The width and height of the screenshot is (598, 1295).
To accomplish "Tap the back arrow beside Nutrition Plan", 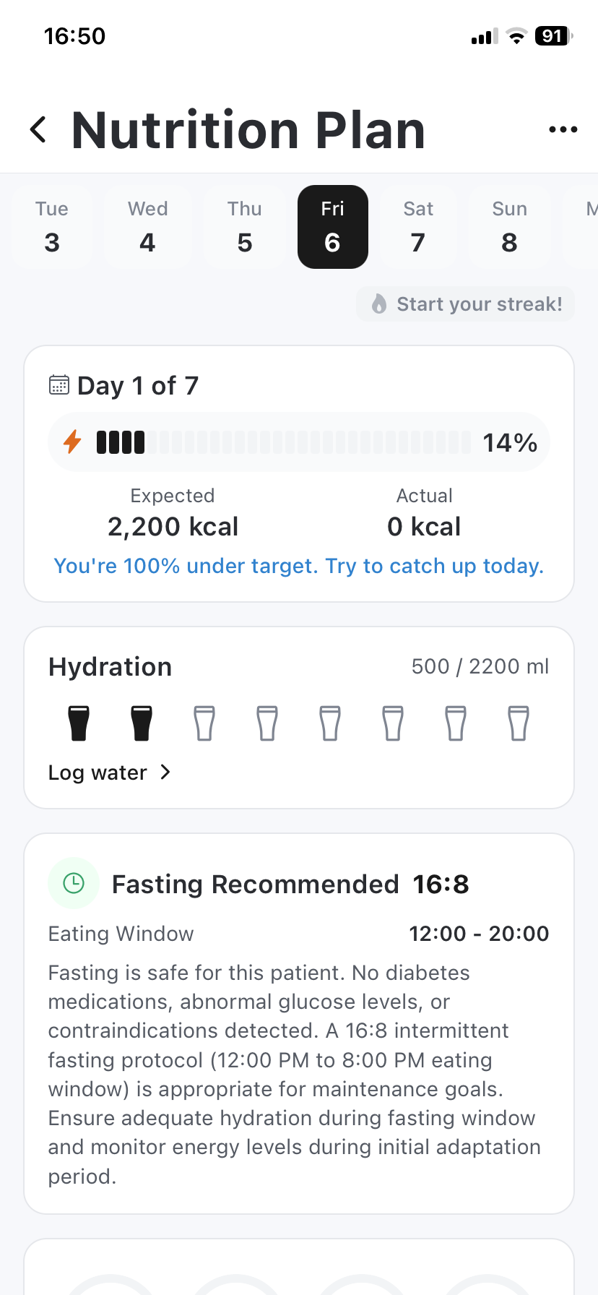I will [39, 130].
